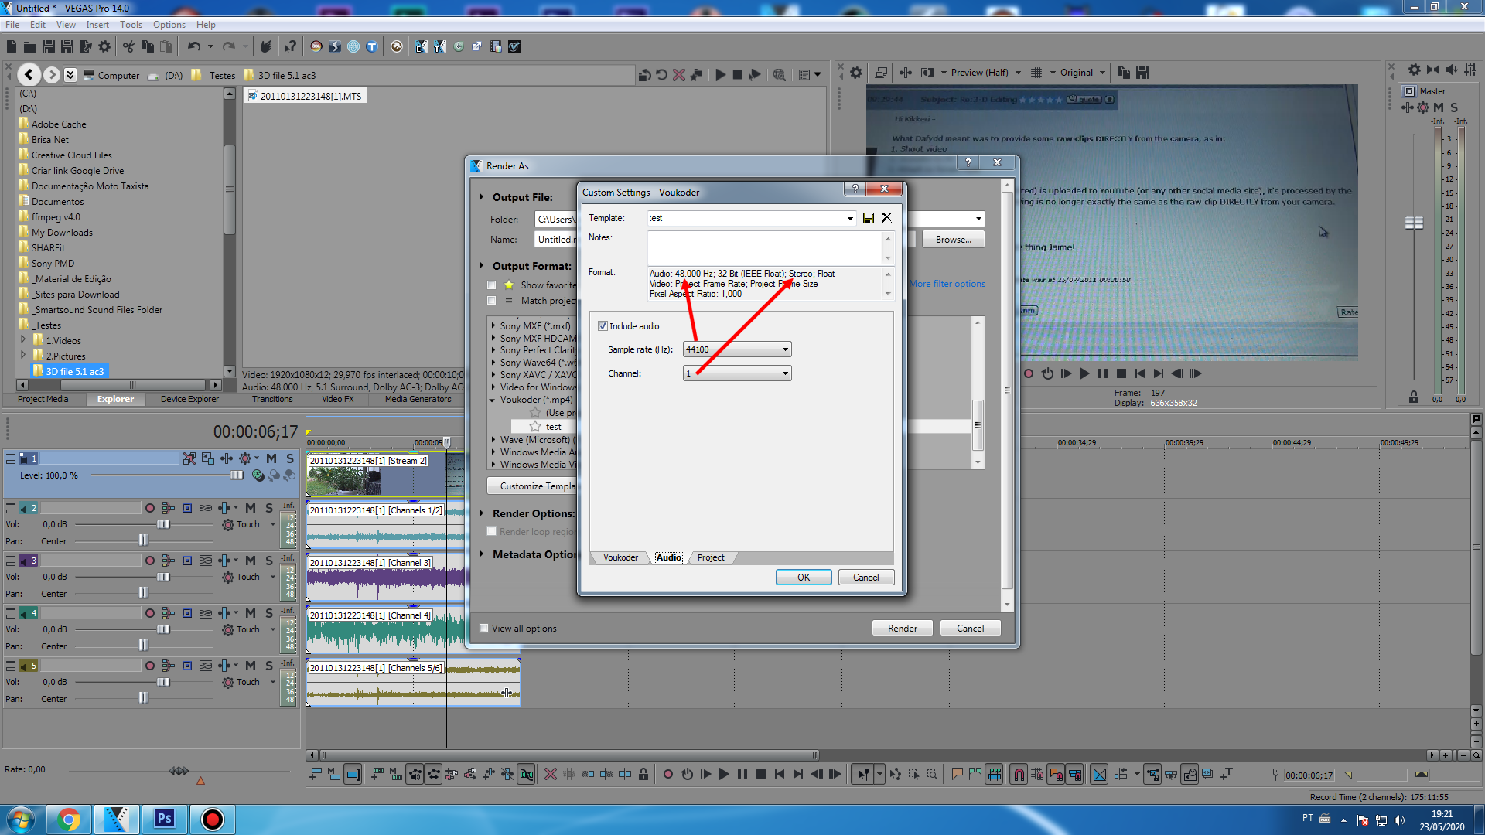Screen dimensions: 1485x835
Task: Switch to the Project tab
Action: click(x=710, y=557)
